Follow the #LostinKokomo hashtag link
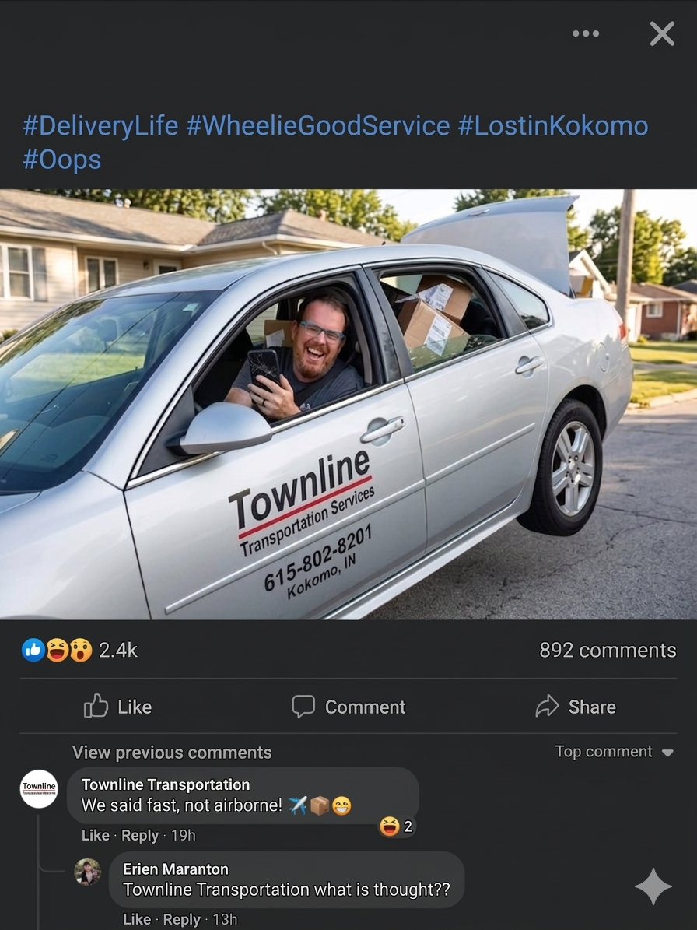Viewport: 697px width, 930px height. (x=552, y=126)
